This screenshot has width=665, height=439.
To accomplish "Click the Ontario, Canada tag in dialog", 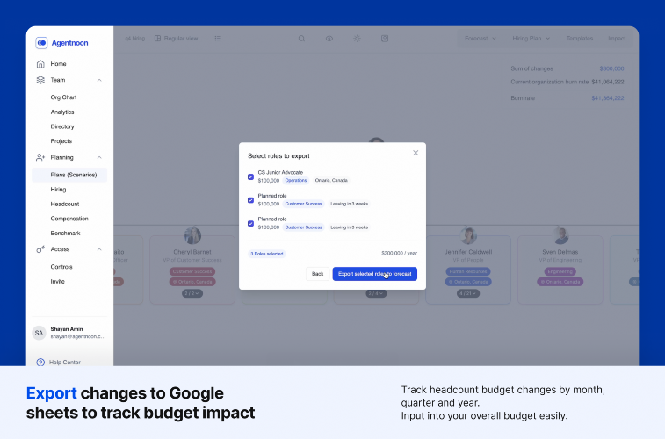I will (331, 181).
